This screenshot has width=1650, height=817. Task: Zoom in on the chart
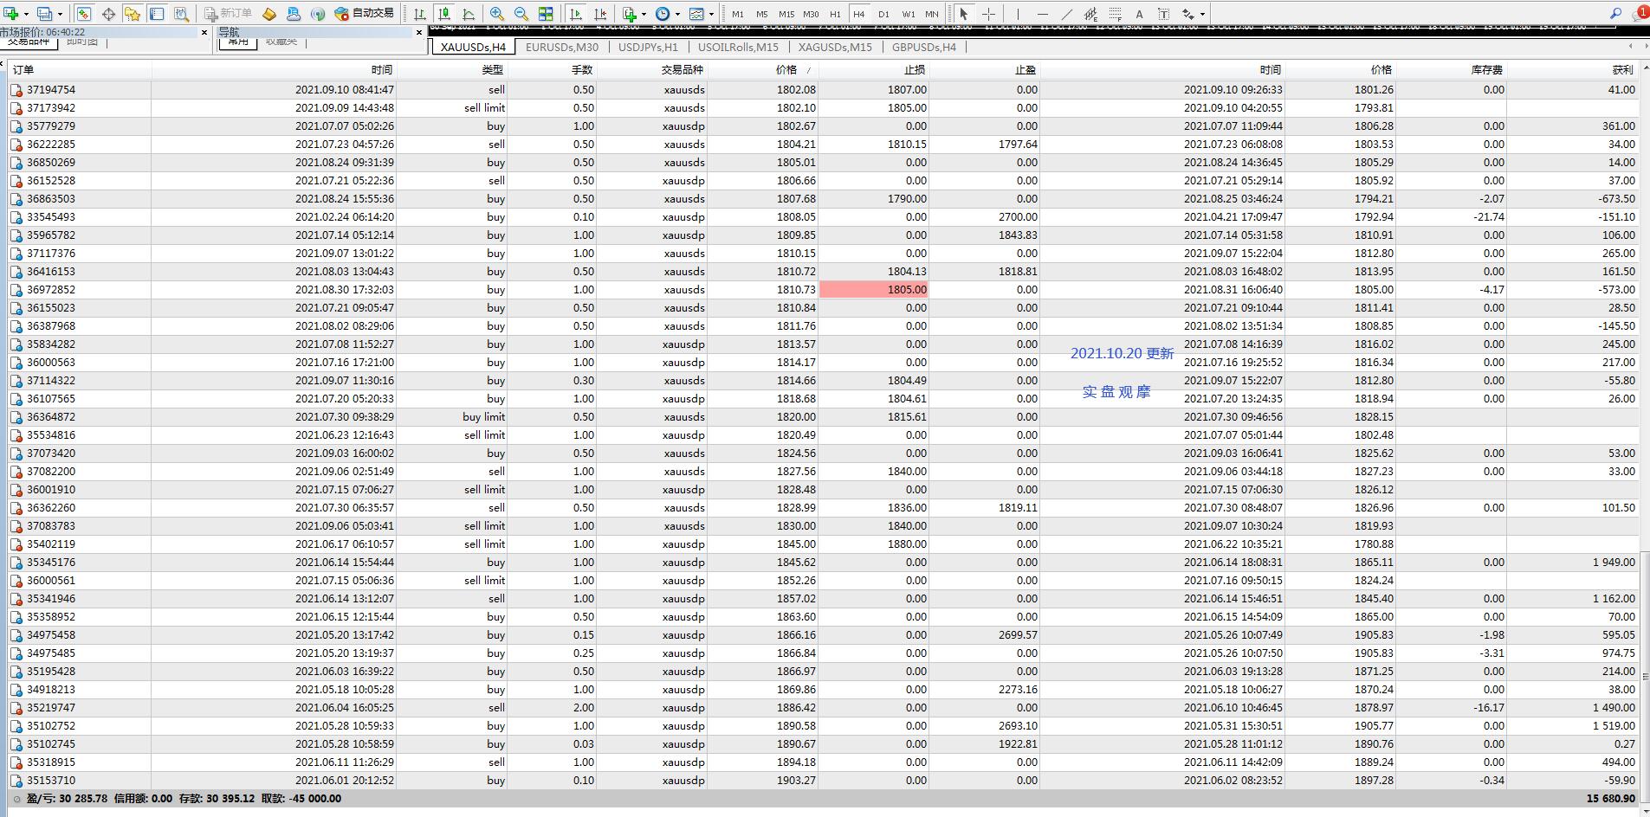497,14
